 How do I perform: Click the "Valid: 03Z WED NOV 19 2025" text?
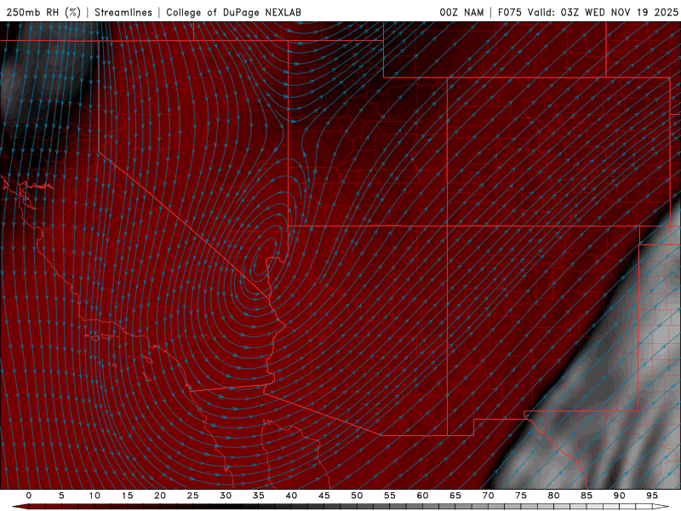pos(603,12)
